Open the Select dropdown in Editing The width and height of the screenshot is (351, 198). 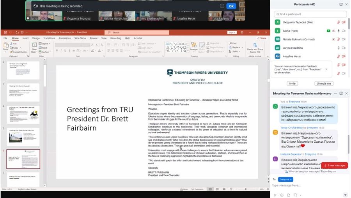234,52
